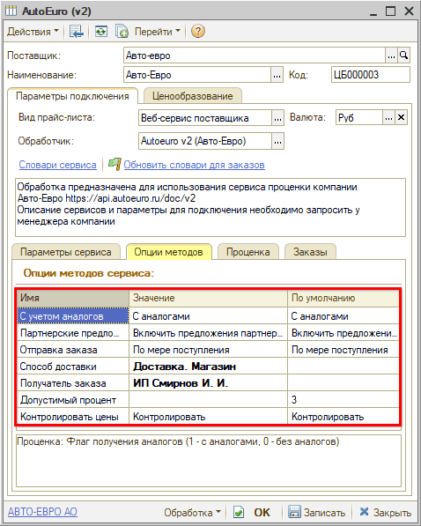Click the OK button
Screen dimensions: 421x526
pos(262,512)
